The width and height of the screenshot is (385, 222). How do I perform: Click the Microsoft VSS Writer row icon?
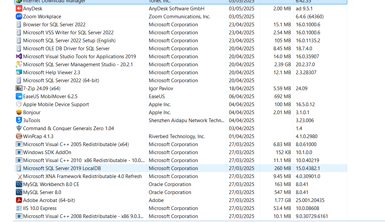[x=19, y=33]
